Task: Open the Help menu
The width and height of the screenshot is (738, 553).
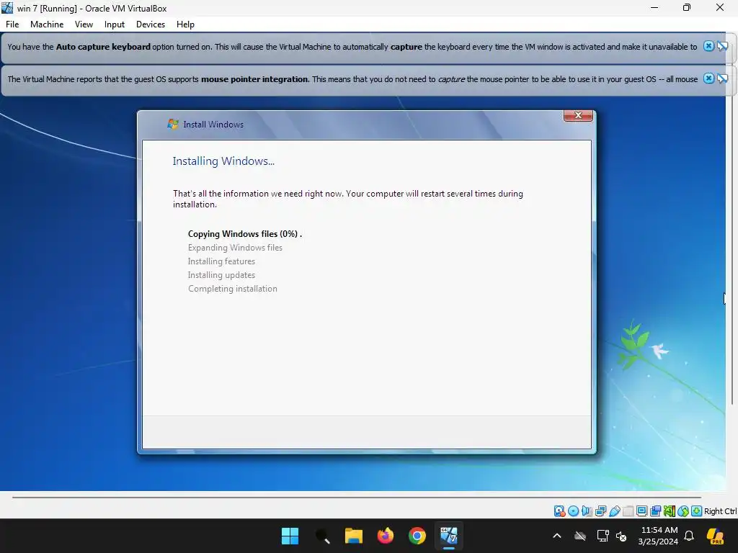Action: [x=185, y=24]
